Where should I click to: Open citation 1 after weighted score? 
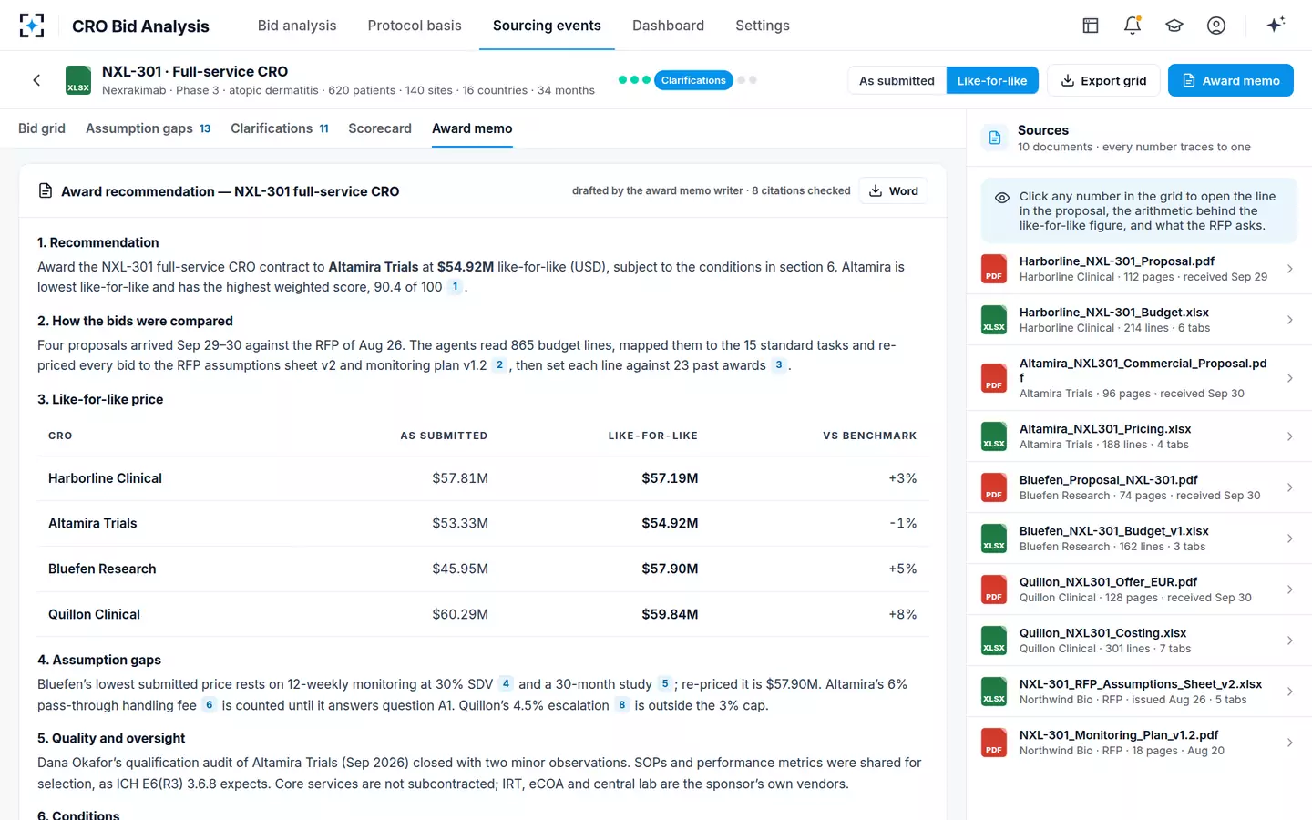tap(455, 287)
